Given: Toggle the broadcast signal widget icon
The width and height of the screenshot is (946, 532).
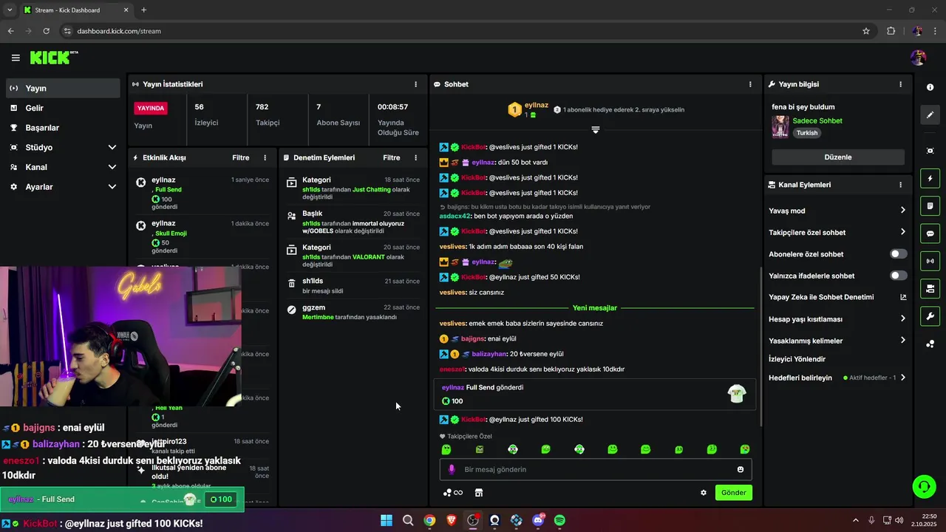Looking at the screenshot, I should [x=930, y=261].
